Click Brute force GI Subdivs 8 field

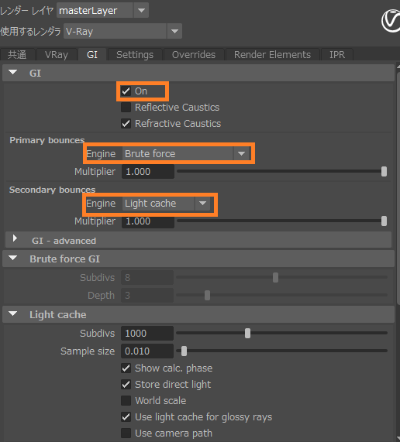pyautogui.click(x=147, y=277)
